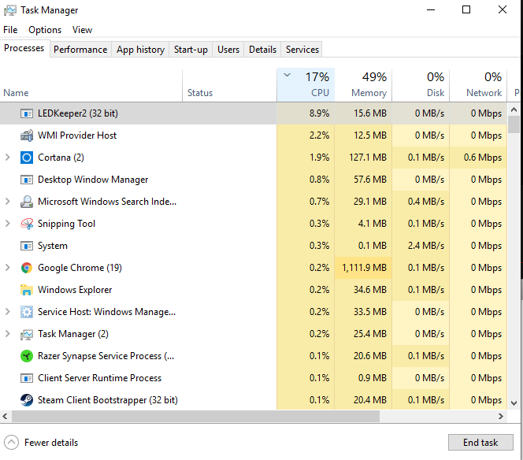Click the Snipping Tool scissors icon
This screenshot has height=460, width=523.
point(27,224)
